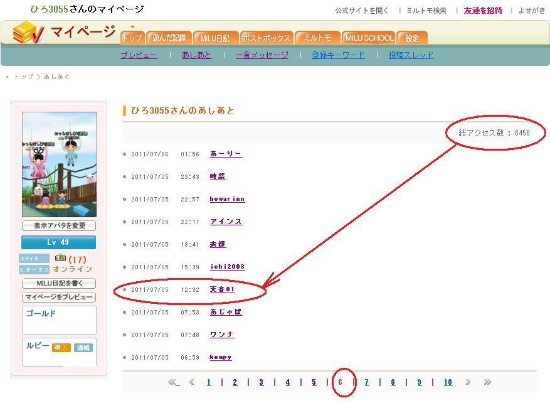Click the last-page double arrow icon
550x403 pixels.
(x=487, y=382)
